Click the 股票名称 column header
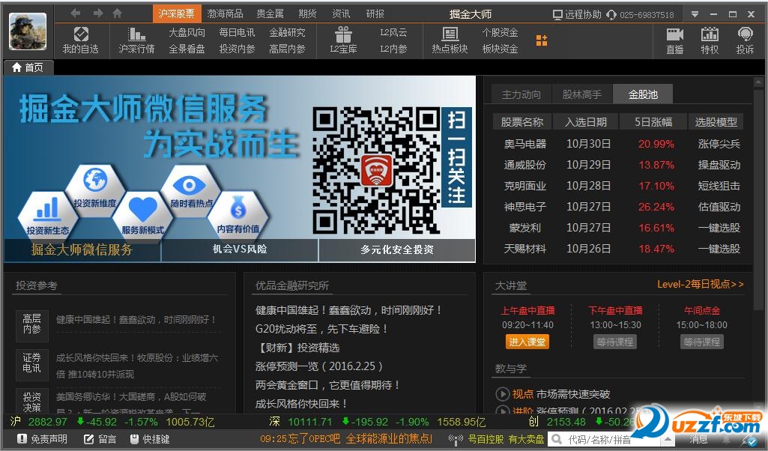The image size is (768, 451). pos(522,122)
